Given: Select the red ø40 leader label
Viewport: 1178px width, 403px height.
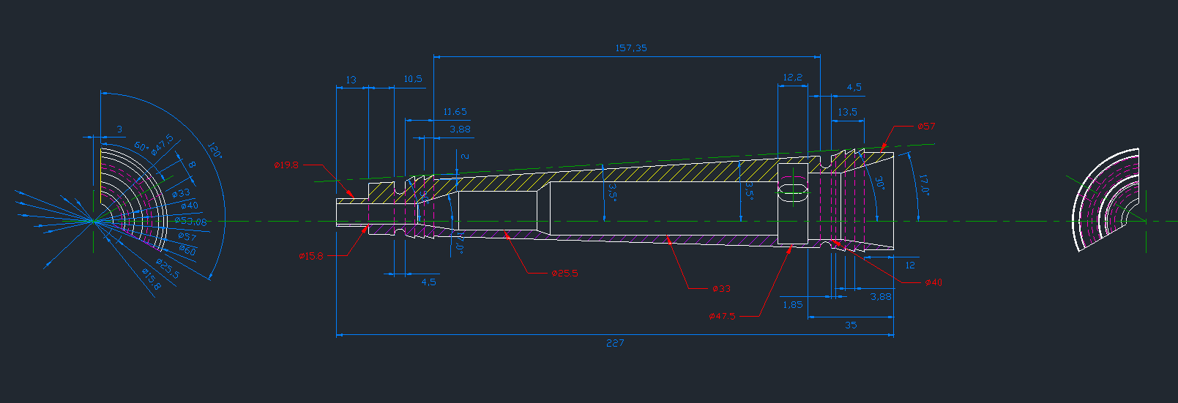Looking at the screenshot, I should tap(933, 282).
